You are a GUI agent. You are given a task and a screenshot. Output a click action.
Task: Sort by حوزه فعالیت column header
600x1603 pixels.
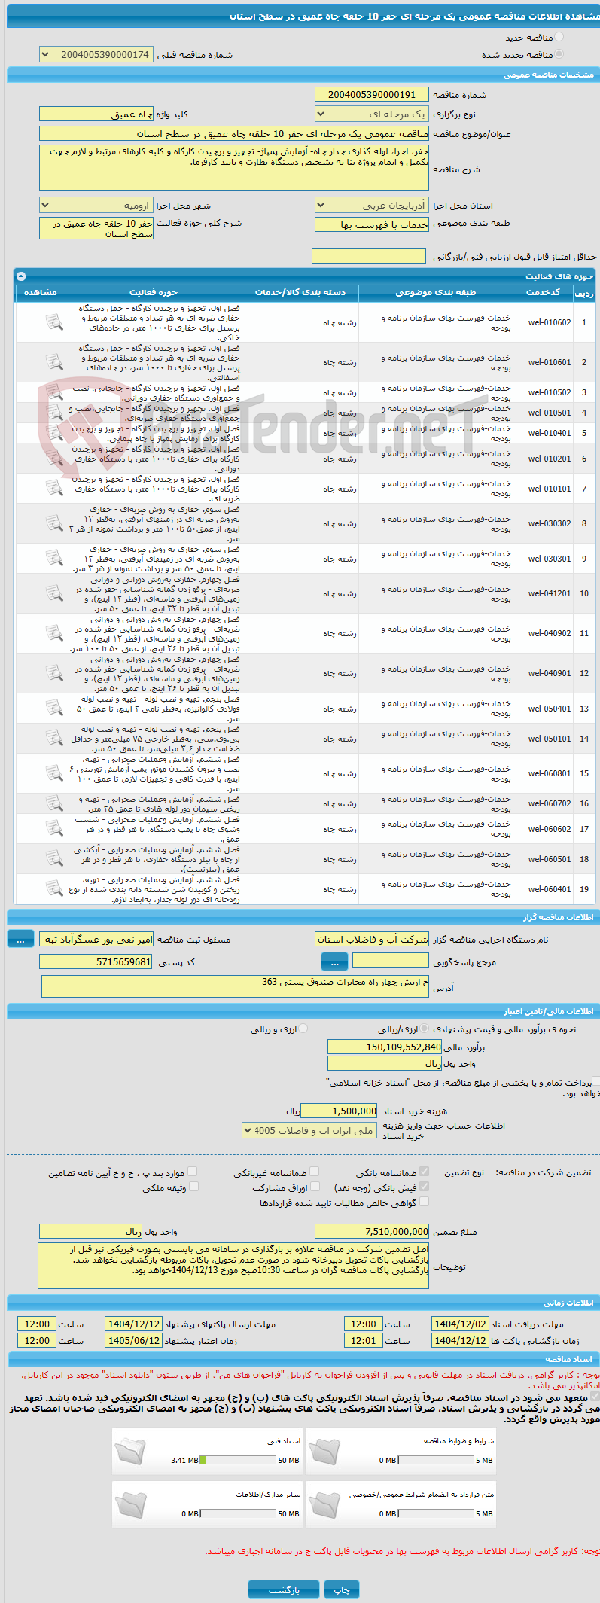pyautogui.click(x=154, y=292)
